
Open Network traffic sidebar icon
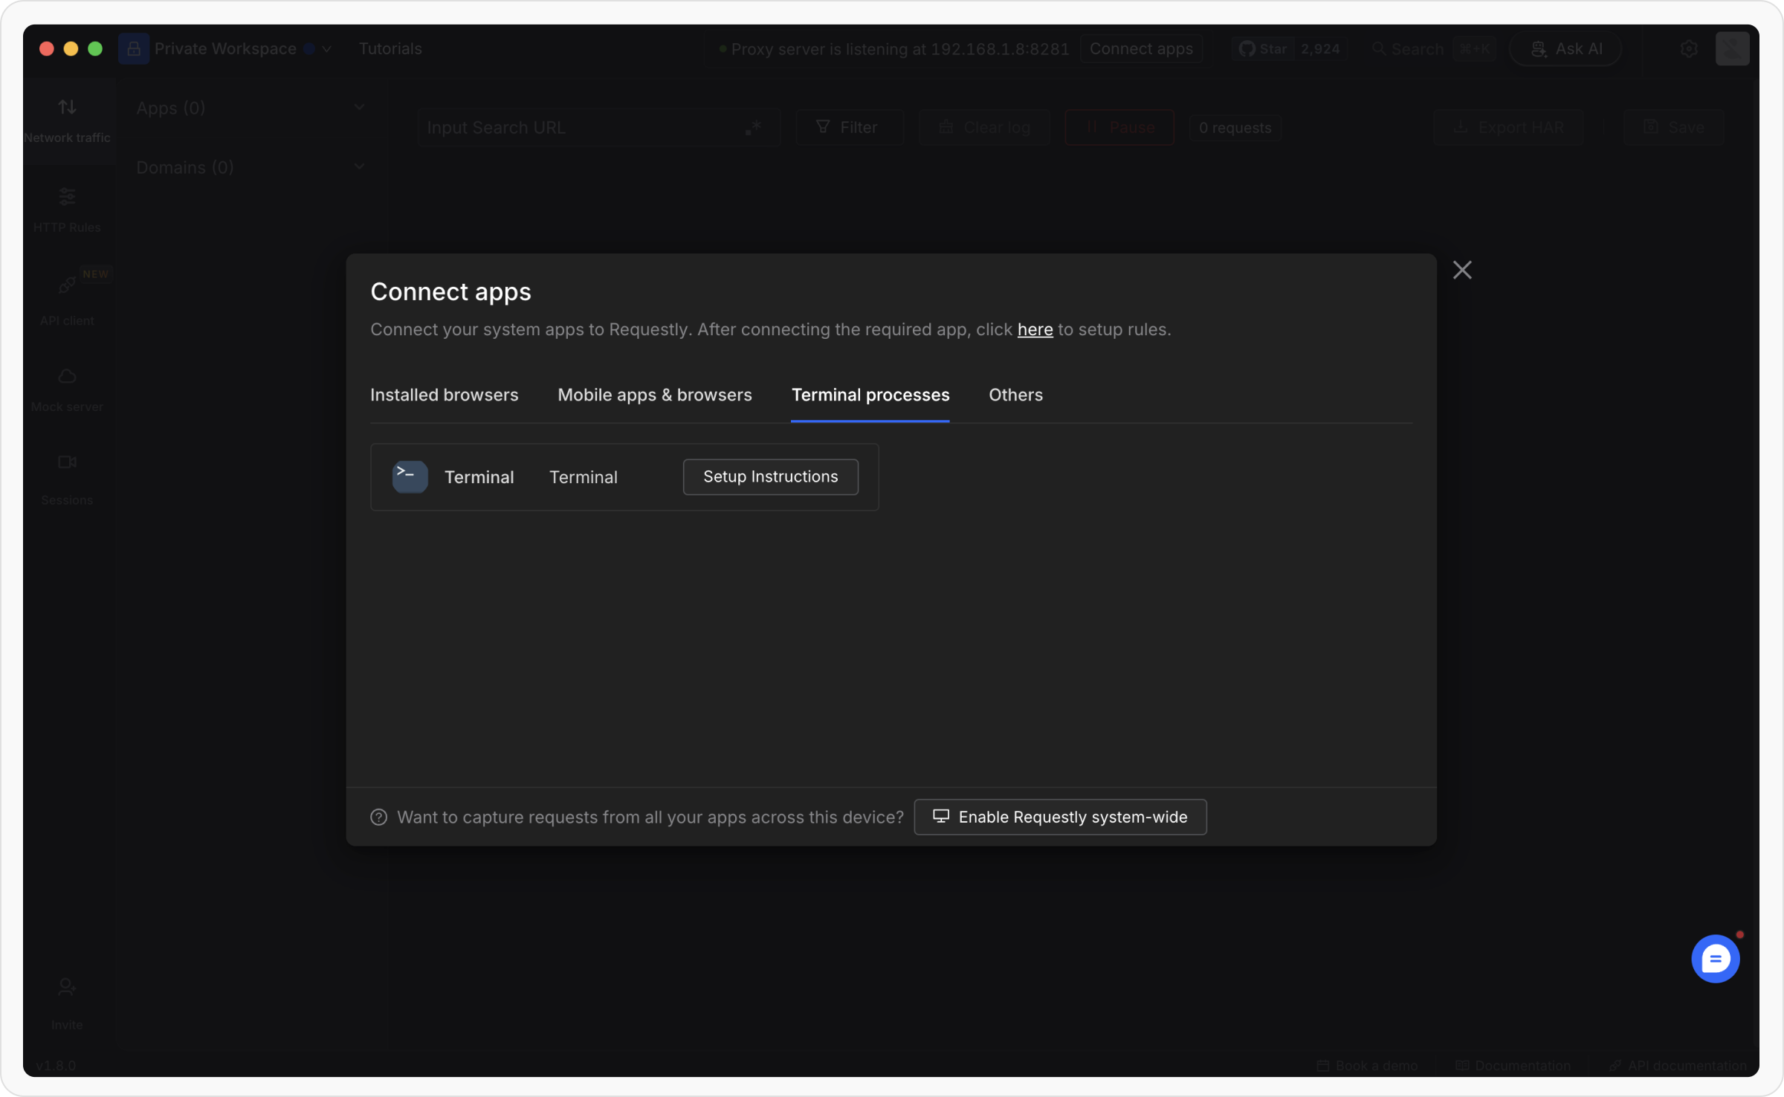67,108
